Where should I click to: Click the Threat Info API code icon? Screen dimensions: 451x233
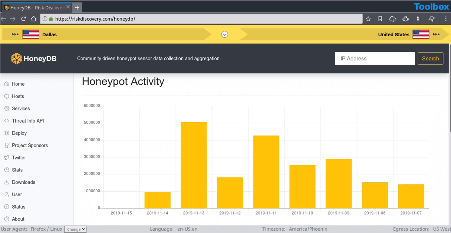7,121
